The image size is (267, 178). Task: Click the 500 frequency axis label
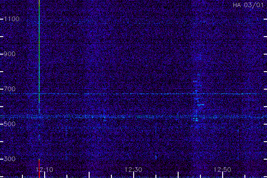(9, 124)
